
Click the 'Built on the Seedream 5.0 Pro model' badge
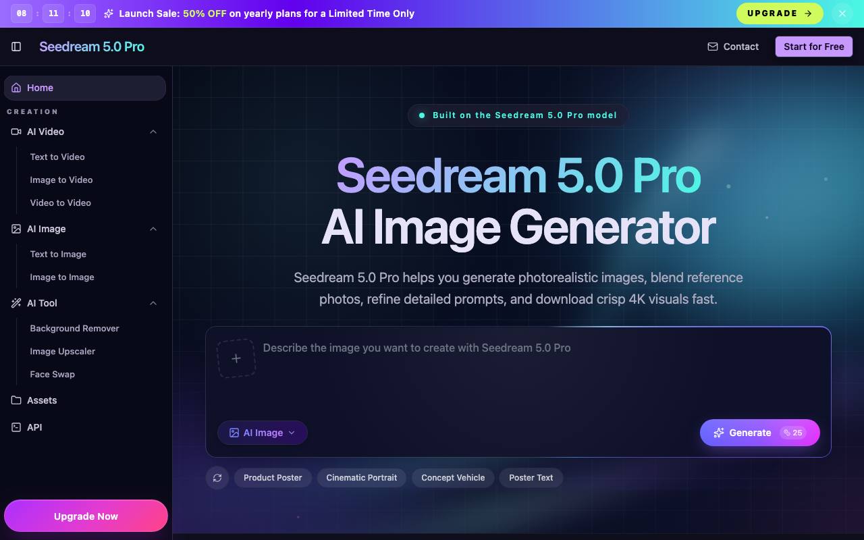(518, 115)
